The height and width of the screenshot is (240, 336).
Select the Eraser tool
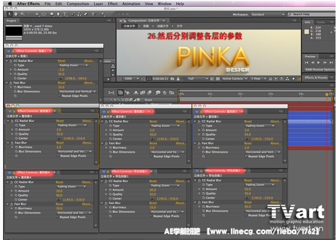click(86, 14)
